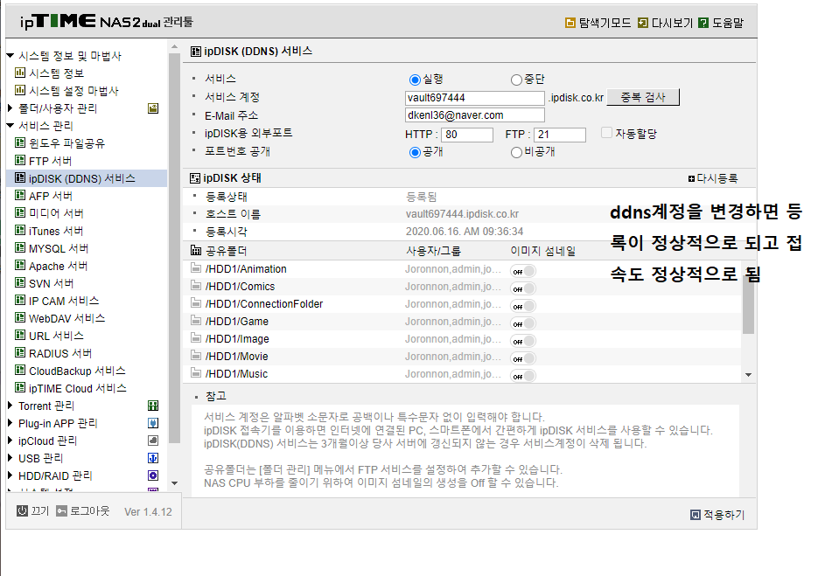The height and width of the screenshot is (576, 839).
Task: Click FTP port input field
Action: point(560,135)
